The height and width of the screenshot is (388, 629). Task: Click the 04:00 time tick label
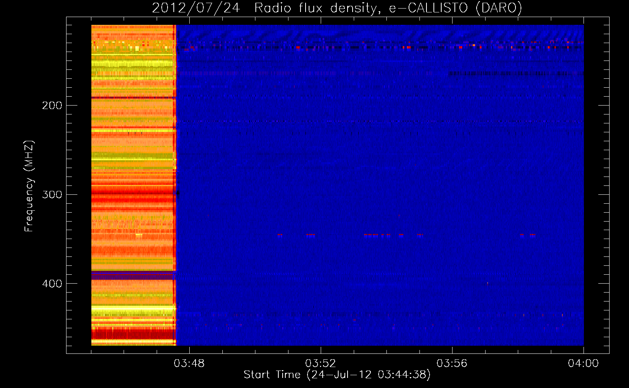[583, 364]
